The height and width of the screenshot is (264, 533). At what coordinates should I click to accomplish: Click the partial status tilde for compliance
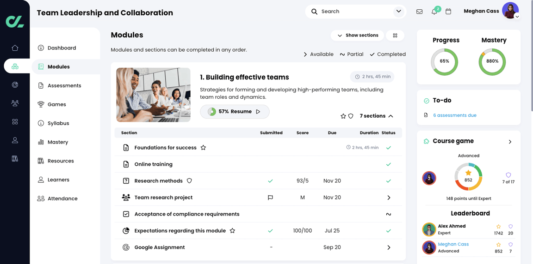[389, 214]
